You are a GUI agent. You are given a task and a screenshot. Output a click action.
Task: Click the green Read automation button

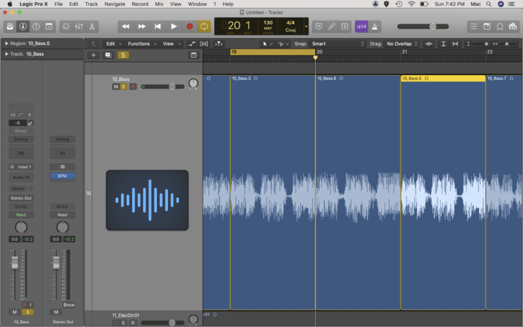(x=21, y=215)
